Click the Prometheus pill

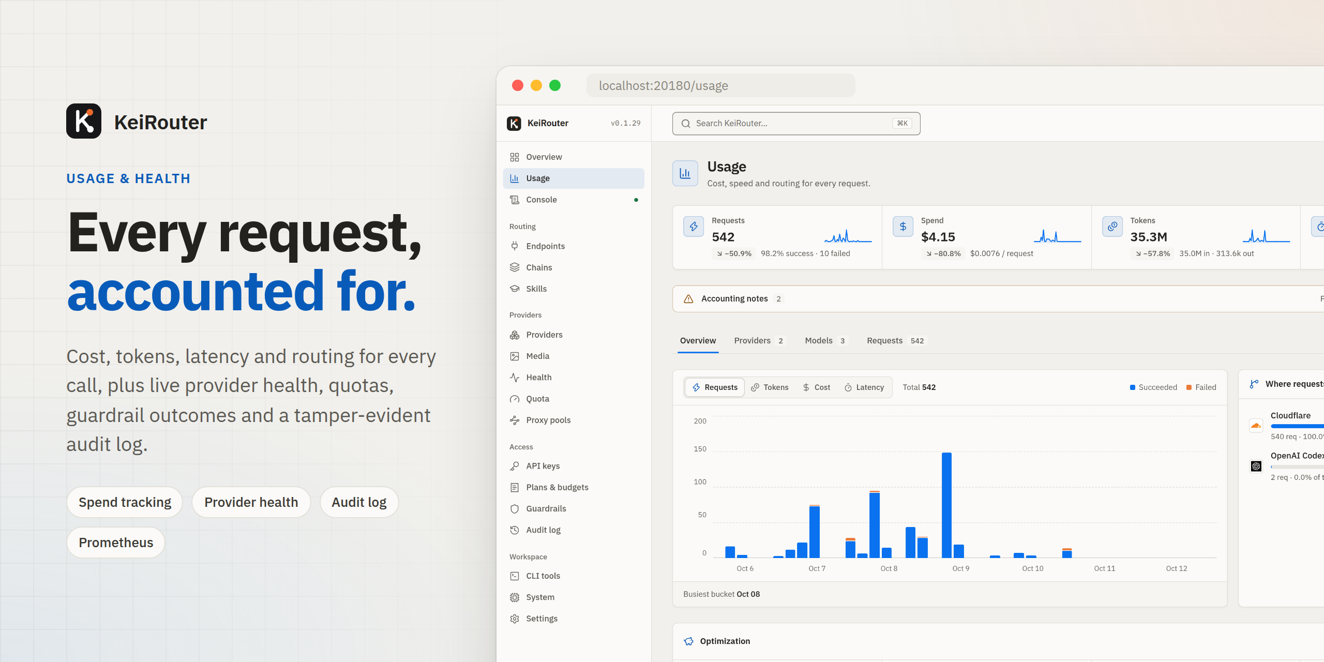pyautogui.click(x=116, y=543)
